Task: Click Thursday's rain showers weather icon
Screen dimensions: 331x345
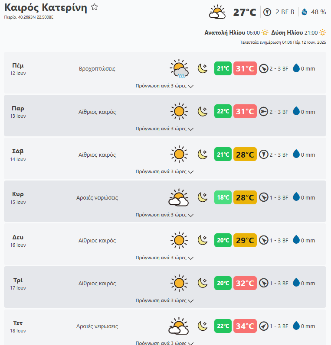Action: coord(179,68)
